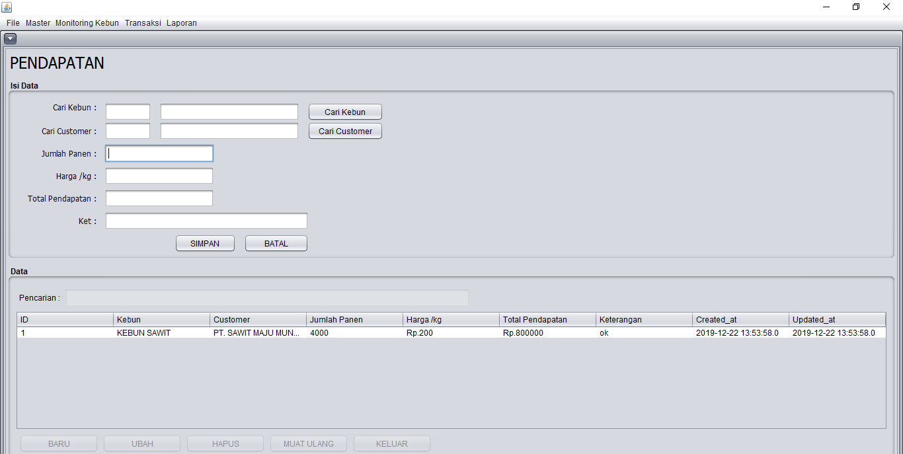This screenshot has width=903, height=454.
Task: Delete record using HAPUS
Action: (x=225, y=443)
